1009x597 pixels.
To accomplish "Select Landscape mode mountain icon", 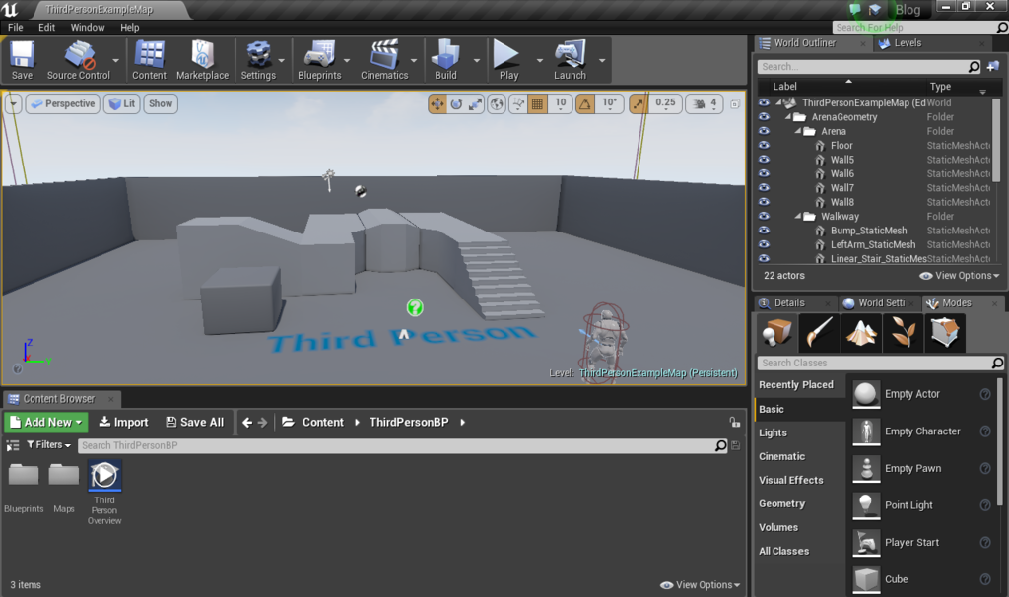I will pyautogui.click(x=861, y=333).
